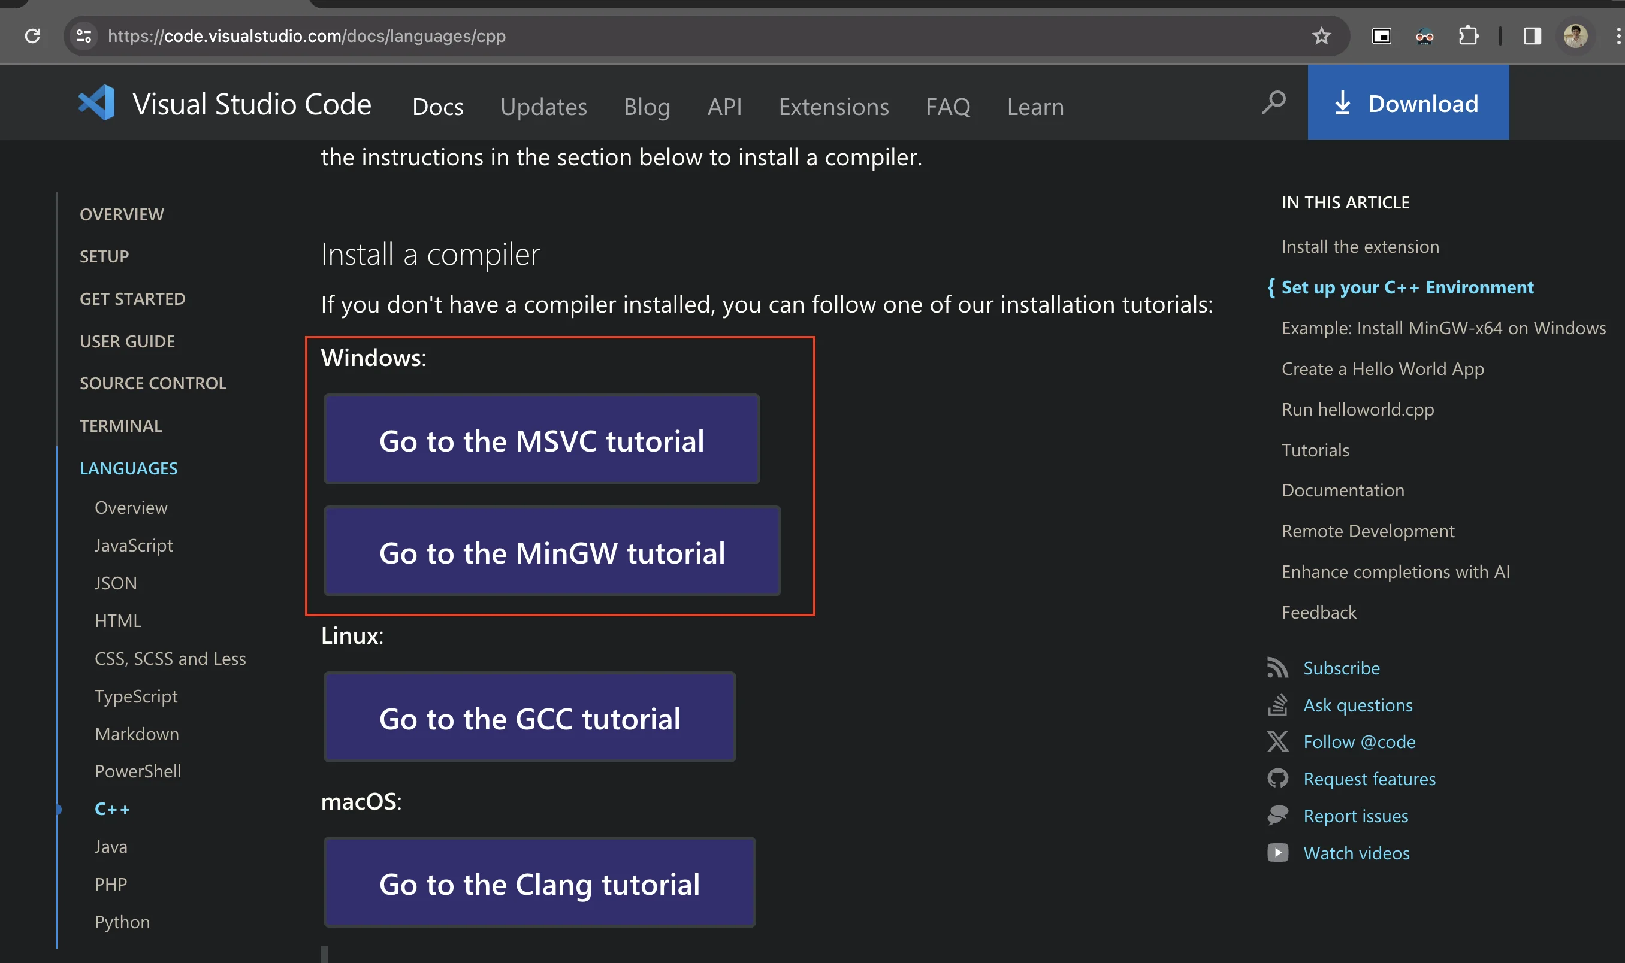Image resolution: width=1625 pixels, height=963 pixels.
Task: Jump to Feedback section
Action: pyautogui.click(x=1319, y=613)
